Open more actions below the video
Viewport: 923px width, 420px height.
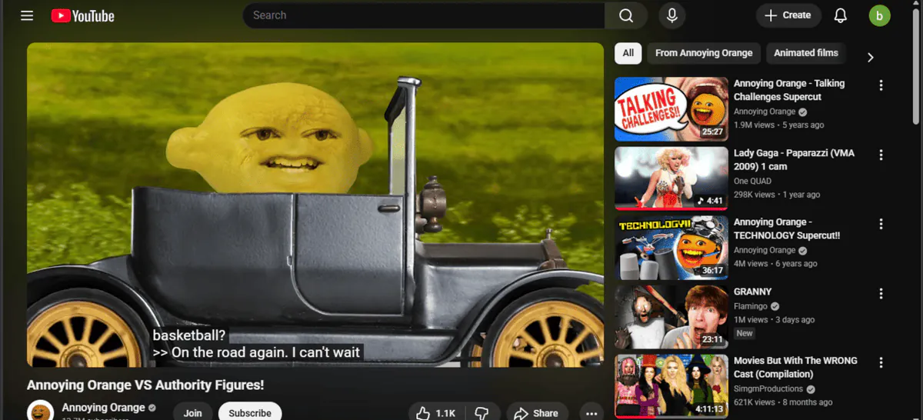[x=591, y=413]
